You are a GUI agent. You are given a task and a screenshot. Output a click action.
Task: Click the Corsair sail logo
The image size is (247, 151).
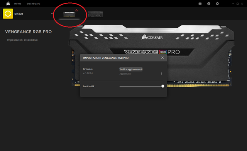coord(8,3)
